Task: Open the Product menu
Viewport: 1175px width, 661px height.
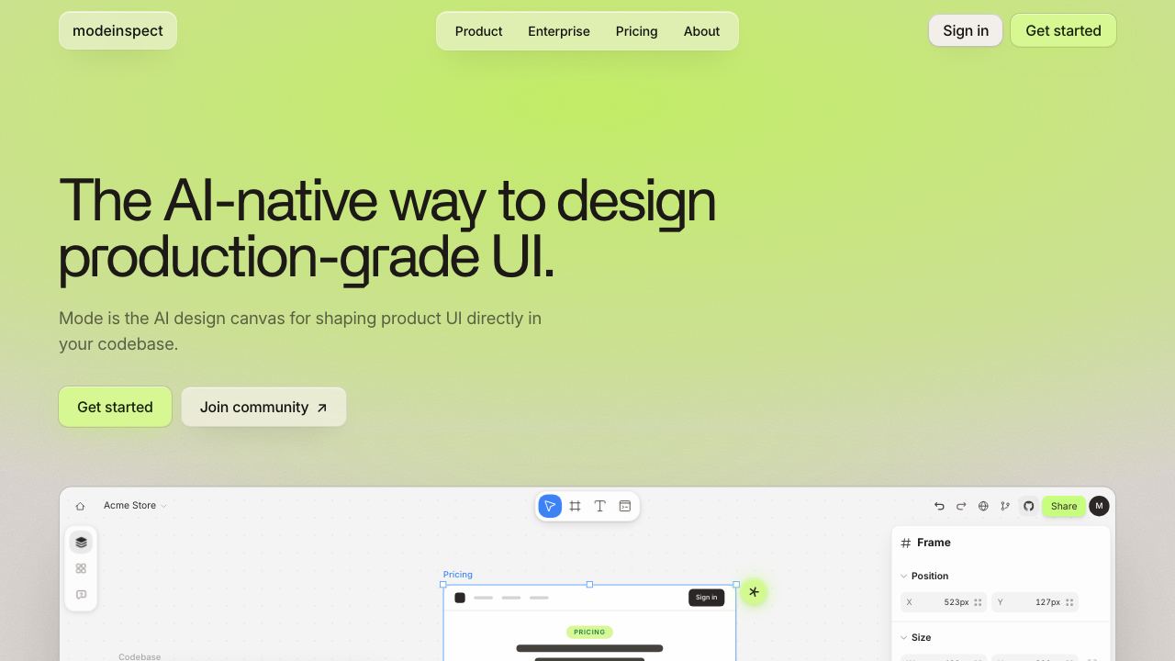Action: coord(478,31)
